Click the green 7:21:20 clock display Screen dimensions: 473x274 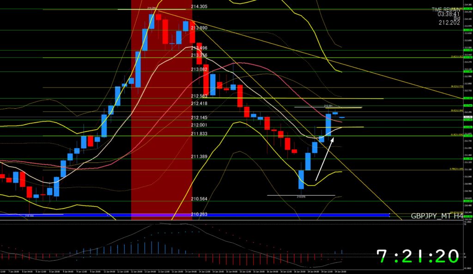pyautogui.click(x=418, y=256)
